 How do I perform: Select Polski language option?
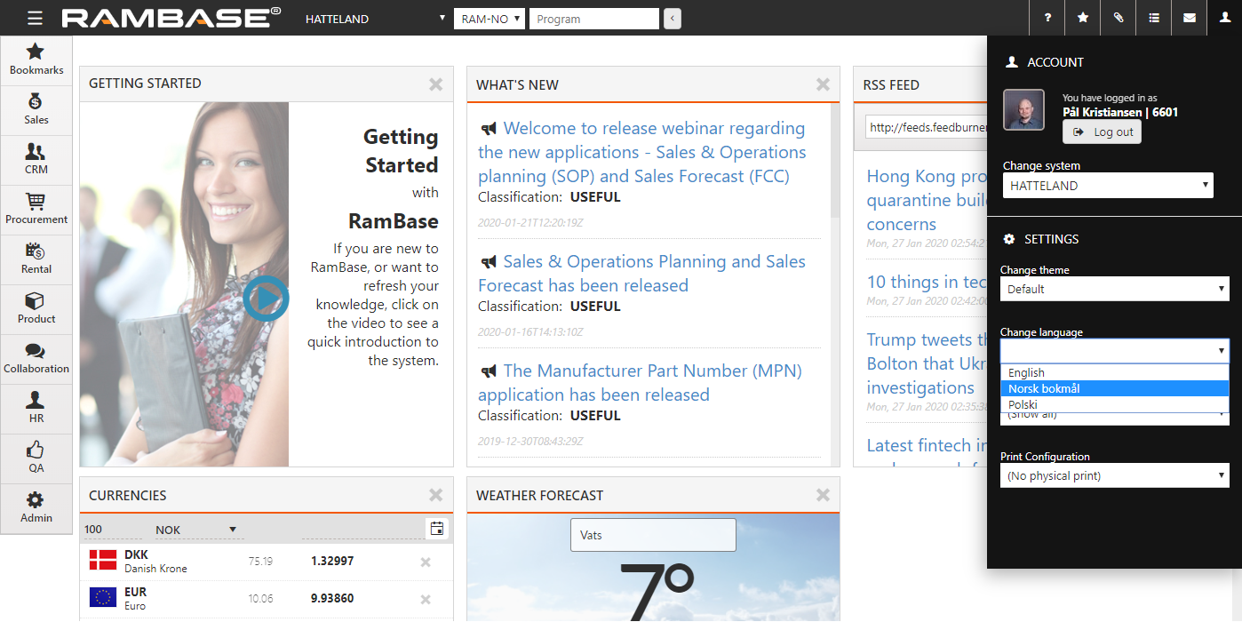pyautogui.click(x=1115, y=404)
